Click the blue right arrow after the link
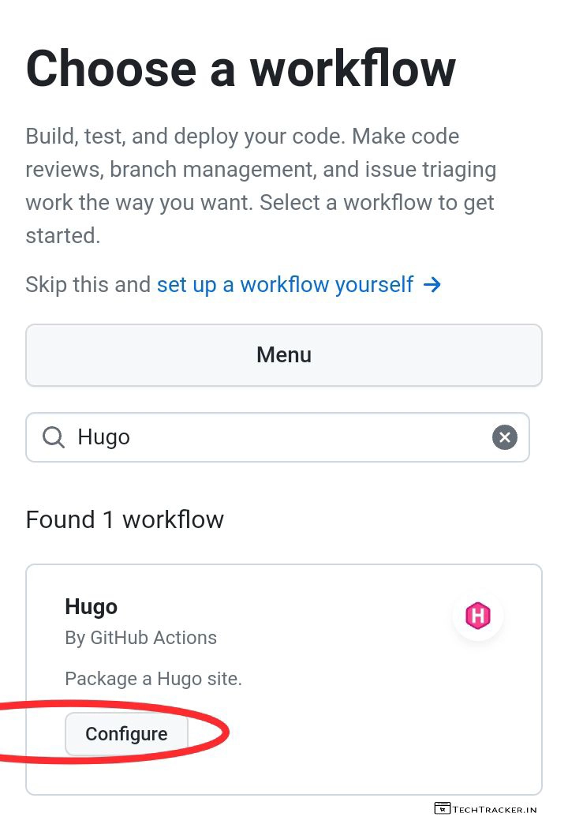Screen dimensions: 568x828 pos(432,284)
